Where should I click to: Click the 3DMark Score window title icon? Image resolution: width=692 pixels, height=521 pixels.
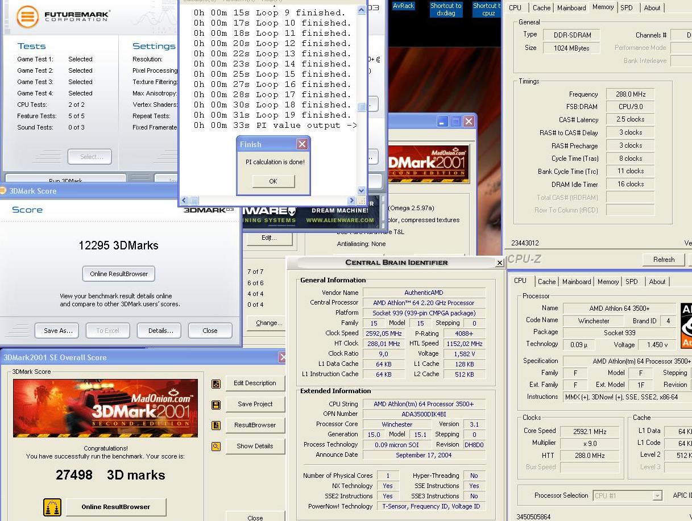pos(3,191)
